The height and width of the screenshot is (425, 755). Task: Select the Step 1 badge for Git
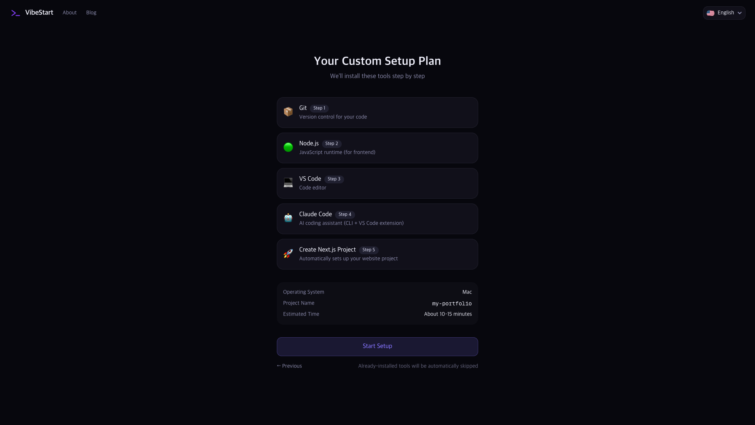[319, 108]
